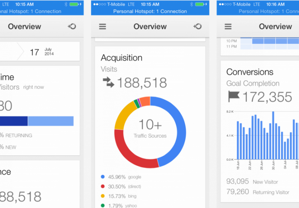The width and height of the screenshot is (299, 208).
Task: Open the Conversions card heading
Action: [x=250, y=72]
